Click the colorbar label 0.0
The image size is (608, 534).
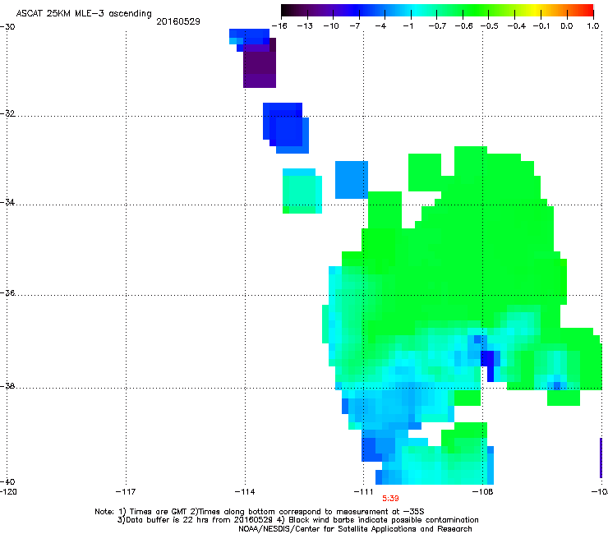(567, 26)
